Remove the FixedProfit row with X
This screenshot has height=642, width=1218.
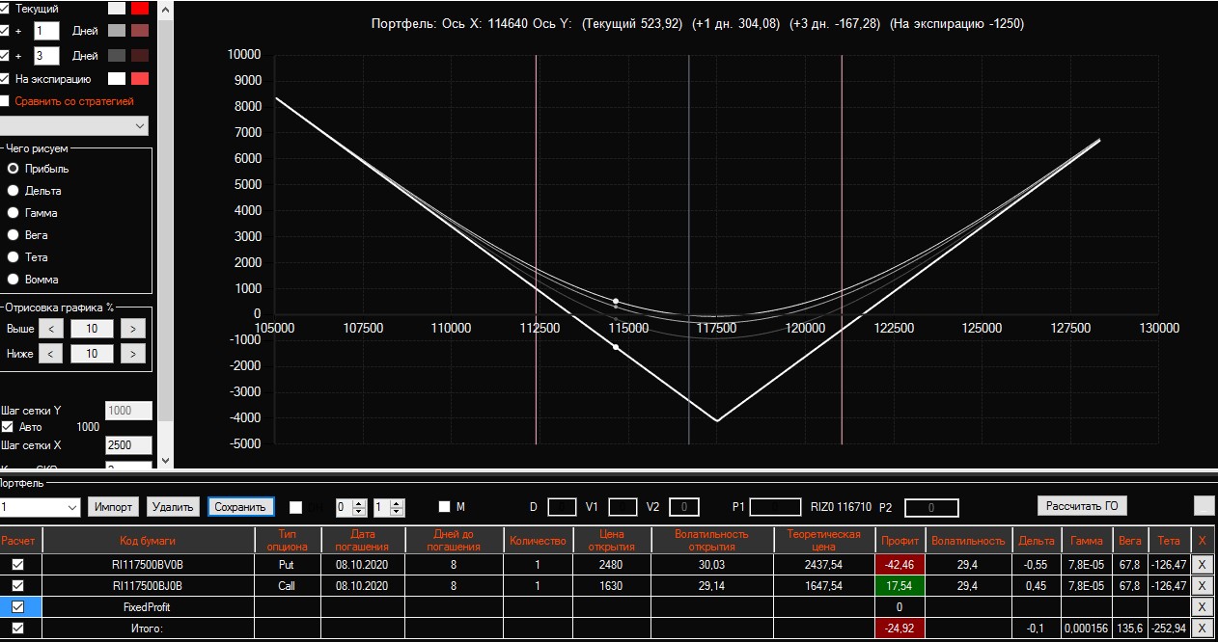click(1202, 607)
